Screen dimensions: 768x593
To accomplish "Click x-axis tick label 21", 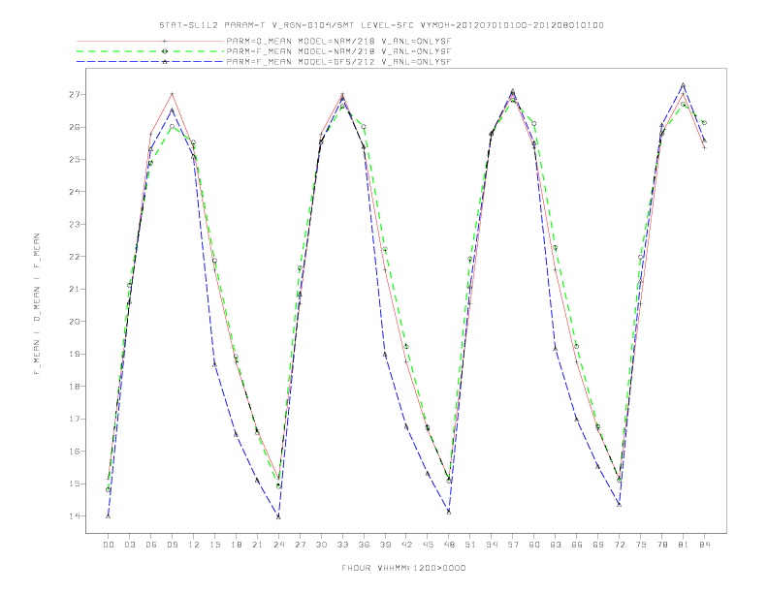I will pyautogui.click(x=257, y=545).
